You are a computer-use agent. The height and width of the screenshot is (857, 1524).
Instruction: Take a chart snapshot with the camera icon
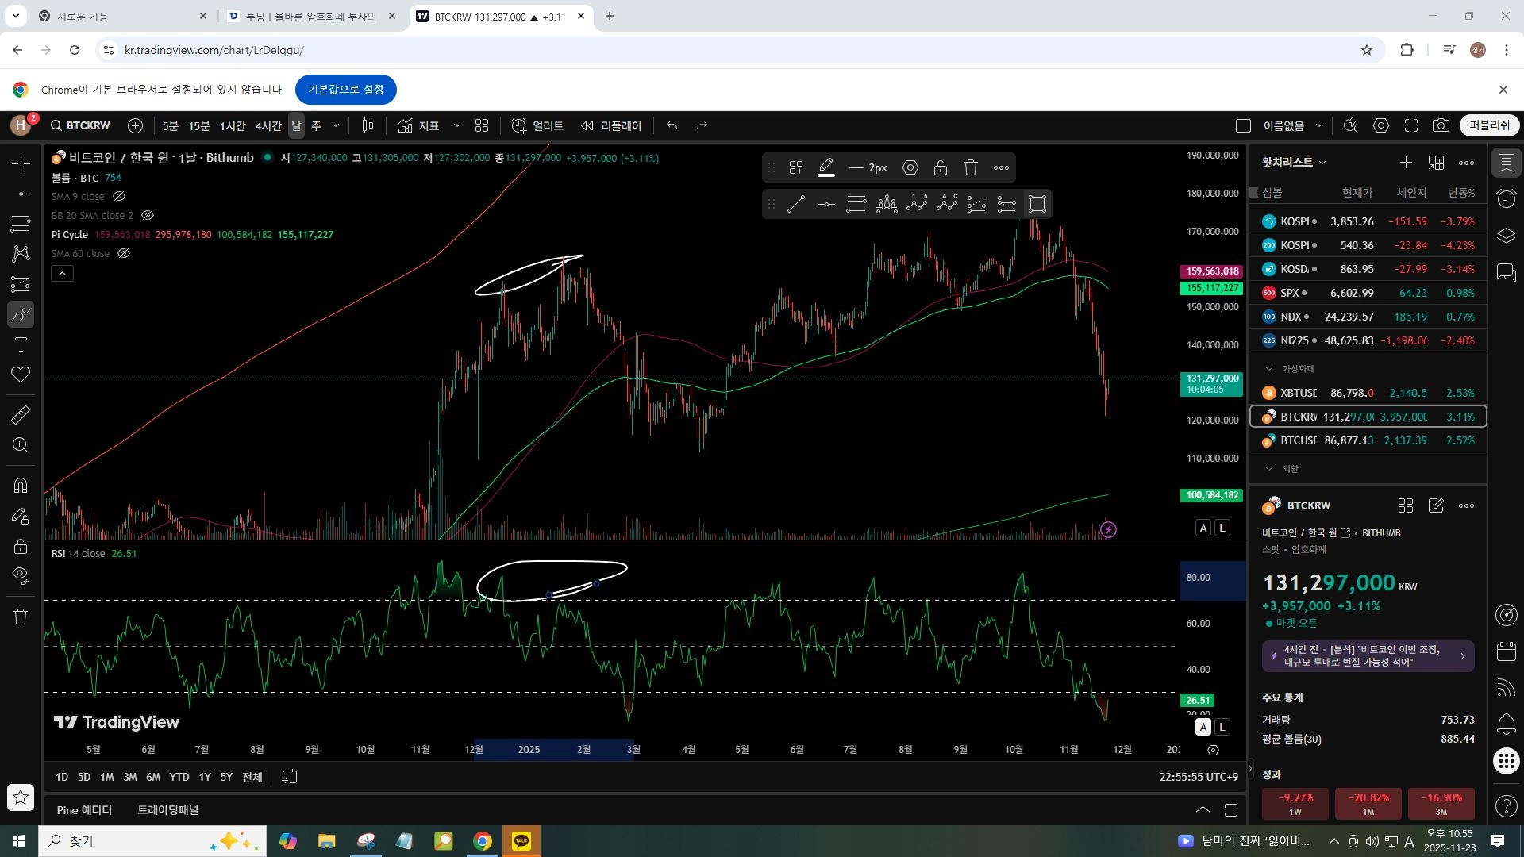(1441, 125)
